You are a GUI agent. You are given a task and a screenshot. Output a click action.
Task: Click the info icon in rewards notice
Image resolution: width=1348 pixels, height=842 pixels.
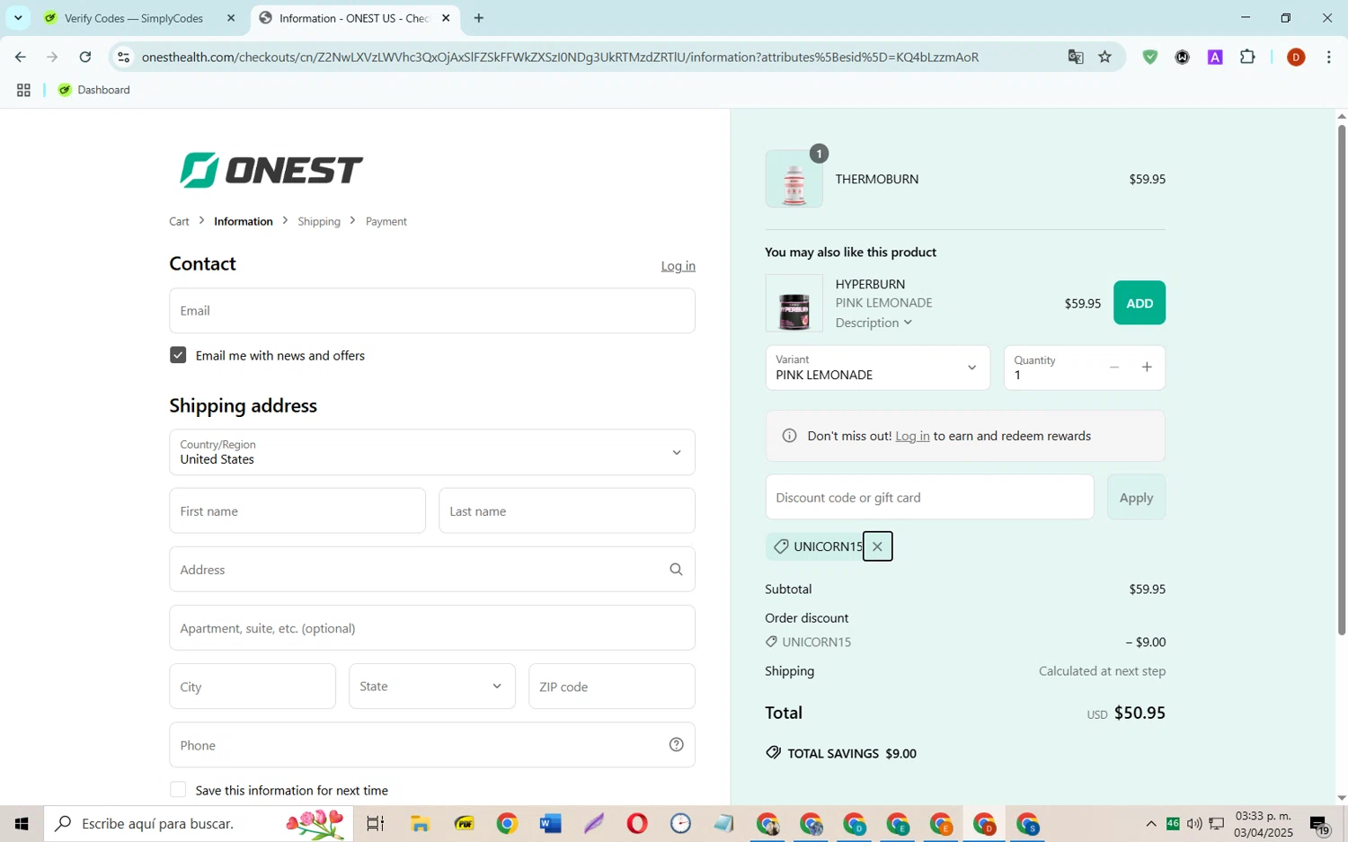(789, 436)
